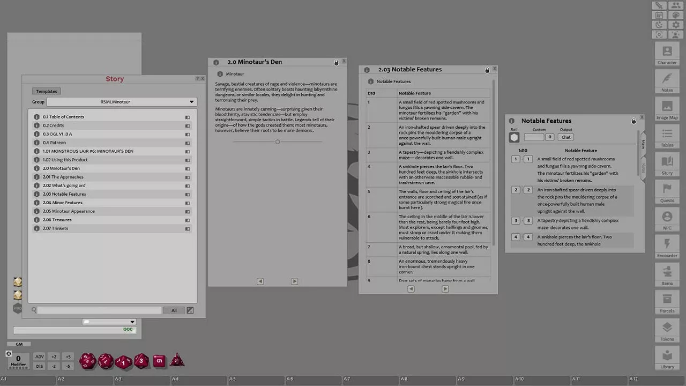This screenshot has height=386, width=686.
Task: Open 2.06 Treasures story entry
Action: click(112, 220)
